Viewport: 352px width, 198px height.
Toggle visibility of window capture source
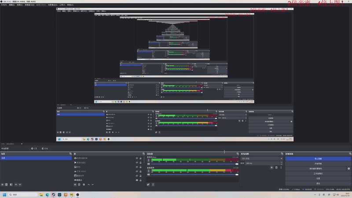click(137, 176)
